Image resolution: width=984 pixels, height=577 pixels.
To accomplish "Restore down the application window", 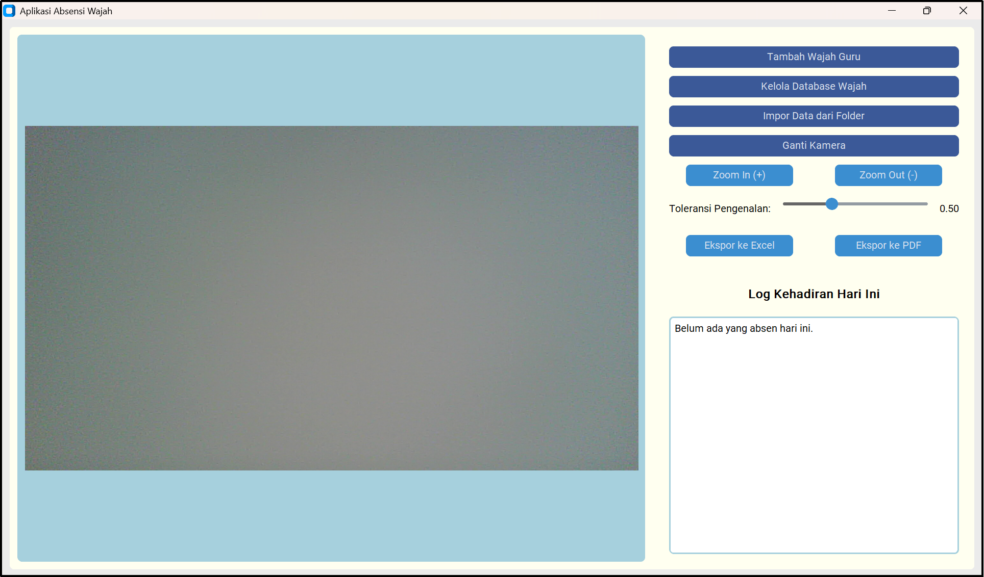I will pos(927,11).
